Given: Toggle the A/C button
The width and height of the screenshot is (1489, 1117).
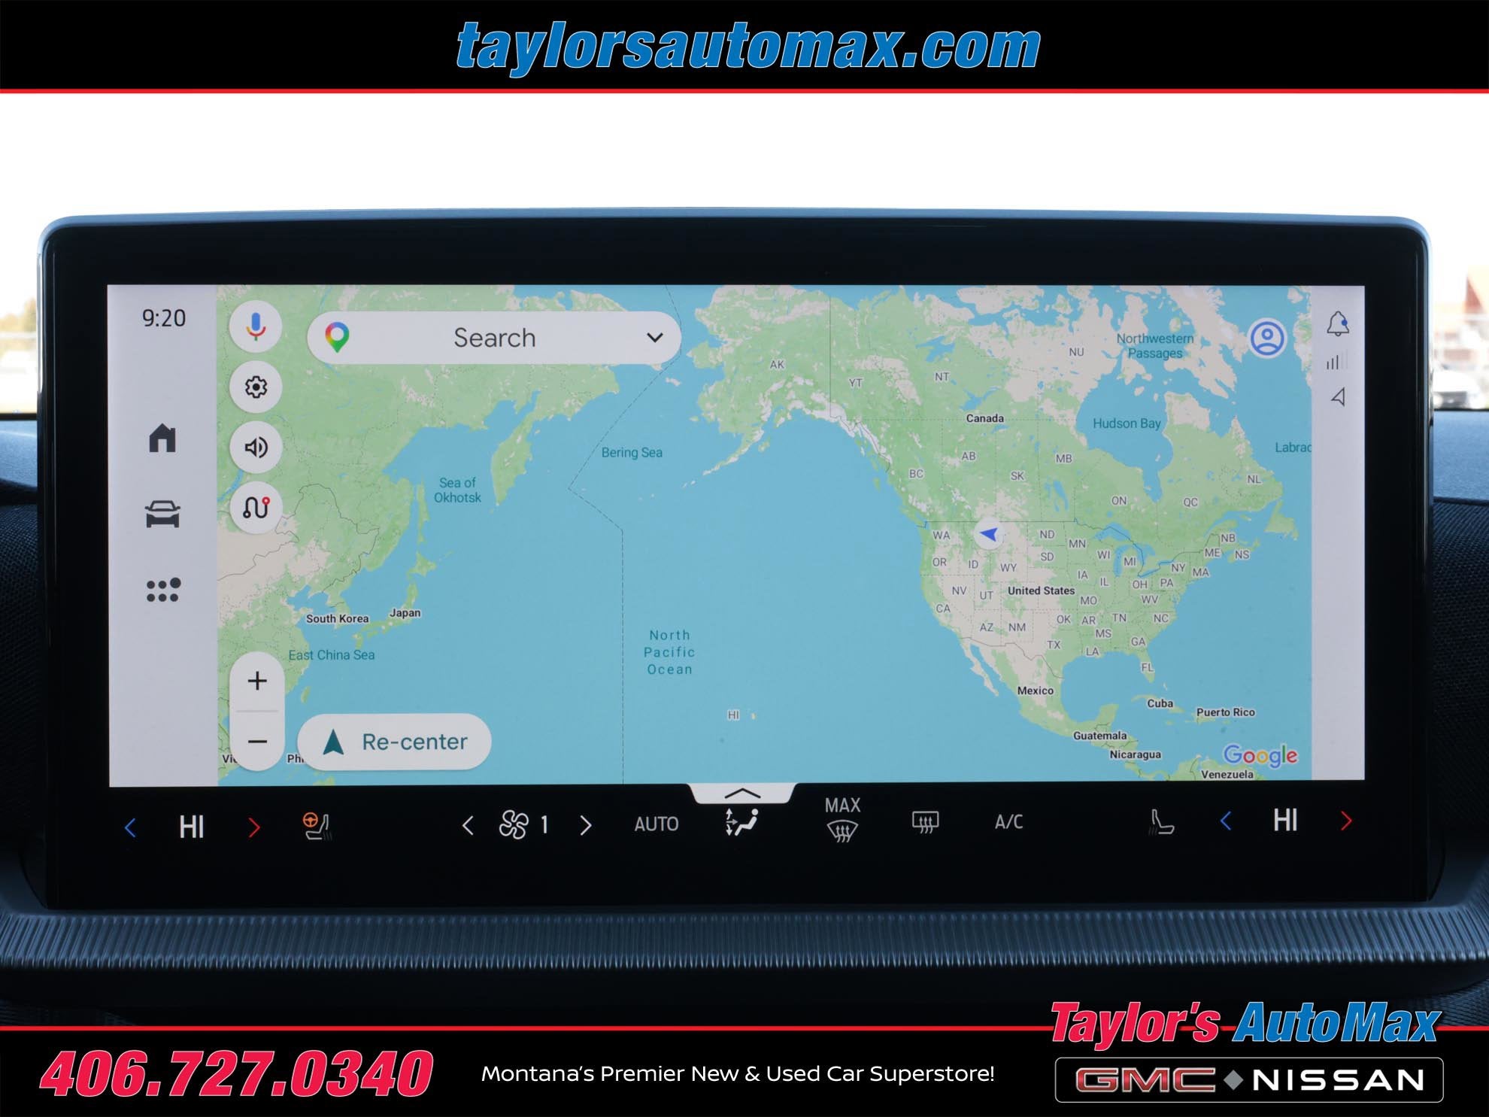Looking at the screenshot, I should (1008, 821).
